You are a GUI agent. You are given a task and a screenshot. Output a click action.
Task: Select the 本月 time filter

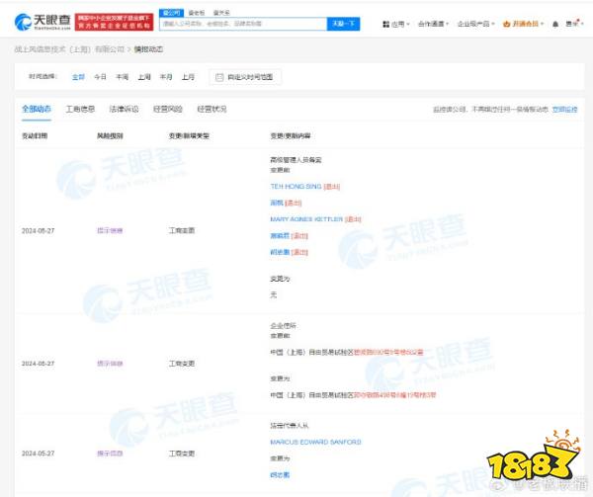pos(166,76)
